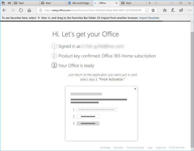
Task: Switch to the Microsoft Edge tab
Action: pyautogui.click(x=80, y=3)
